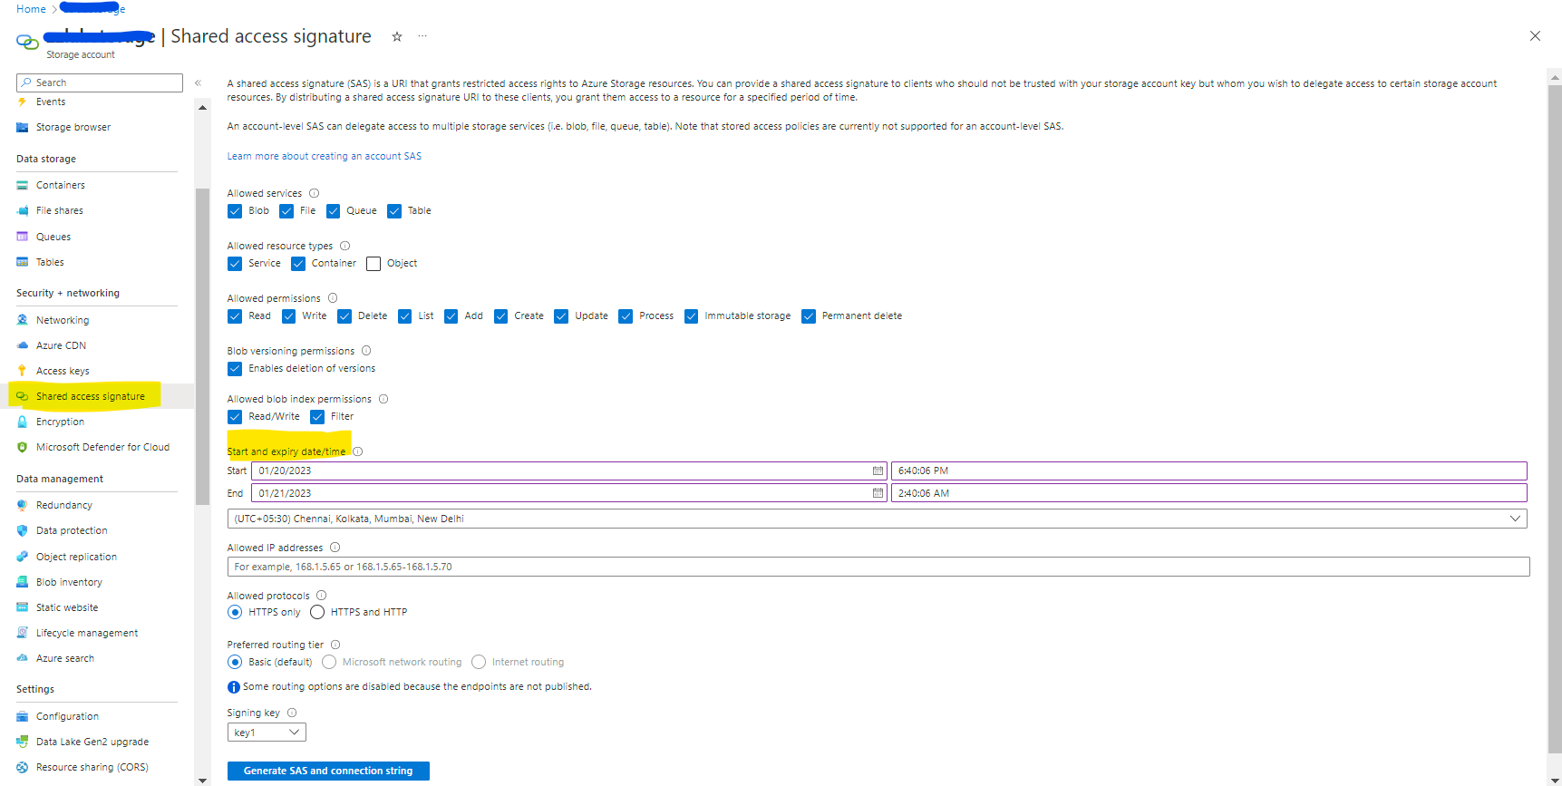Select Basic (default) routing tier radio
This screenshot has height=786, width=1562.
(235, 662)
